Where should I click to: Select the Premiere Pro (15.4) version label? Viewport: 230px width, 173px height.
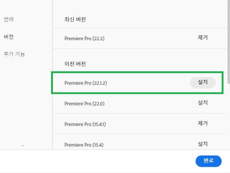84,145
